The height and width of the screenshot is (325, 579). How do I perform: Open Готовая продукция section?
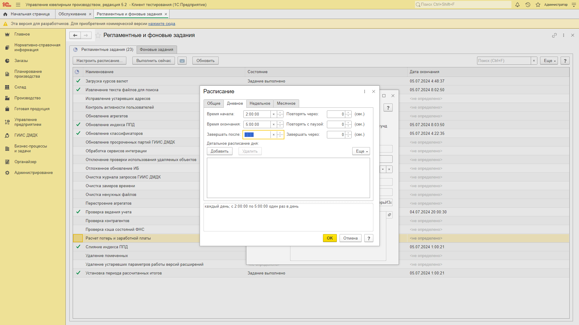33,109
